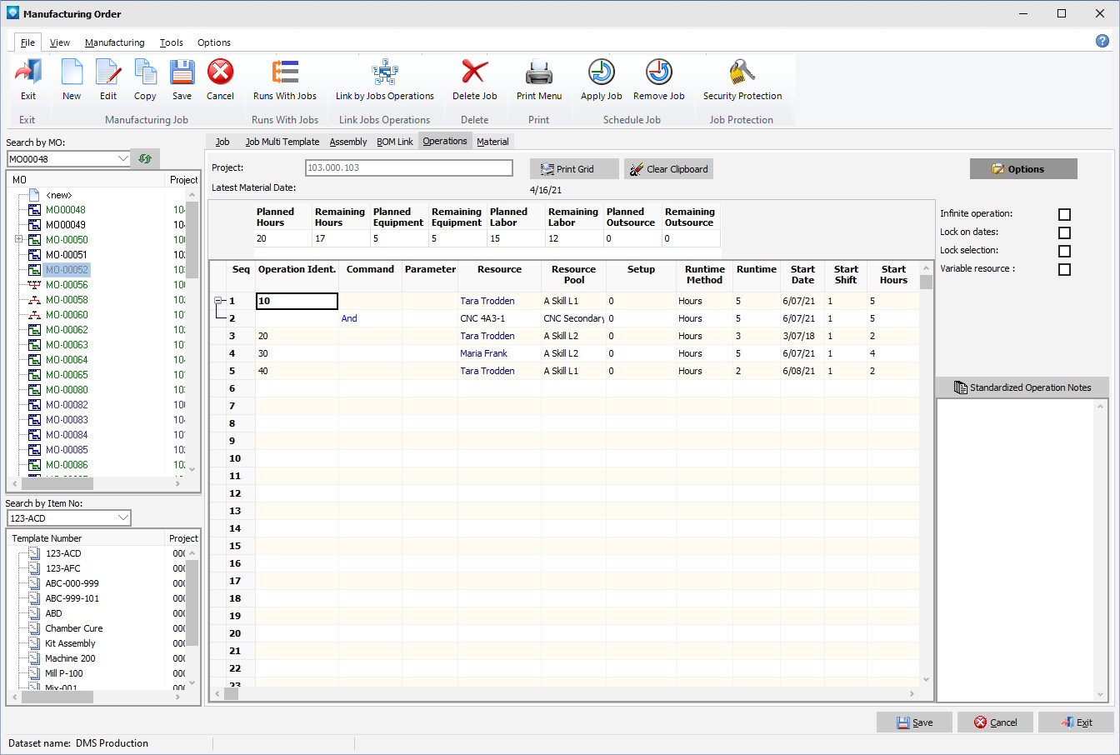The image size is (1120, 755).
Task: Click the Delete Job red X icon
Action: pyautogui.click(x=474, y=73)
